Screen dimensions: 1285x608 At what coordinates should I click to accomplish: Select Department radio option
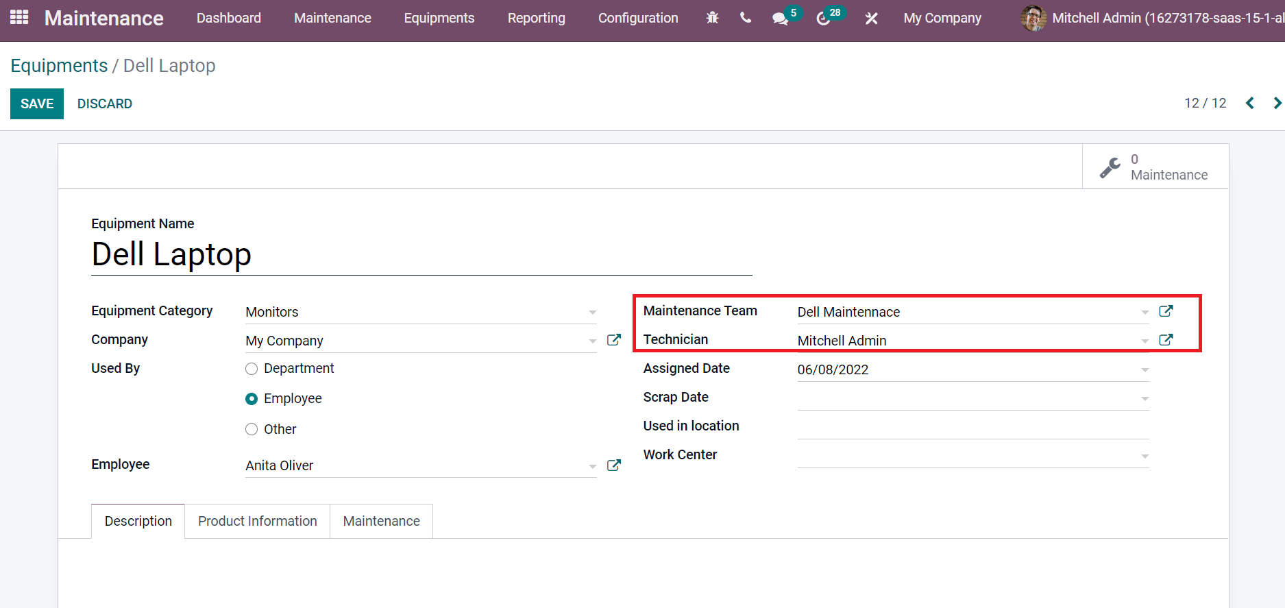click(x=252, y=369)
